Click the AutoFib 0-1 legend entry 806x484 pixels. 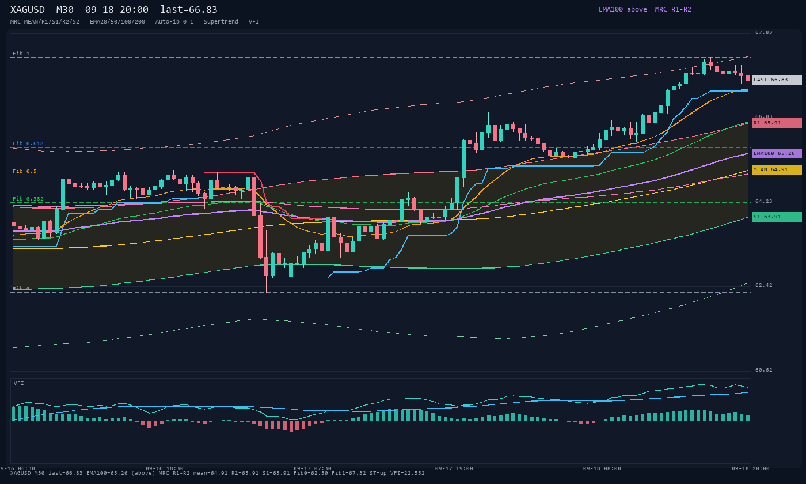coord(174,22)
